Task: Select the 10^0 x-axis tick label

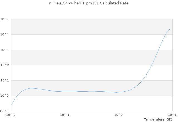Action: [118, 115]
